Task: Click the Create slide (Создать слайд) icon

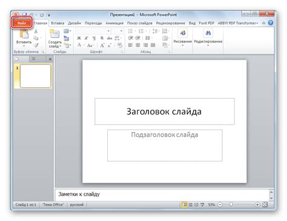Action: point(54,33)
